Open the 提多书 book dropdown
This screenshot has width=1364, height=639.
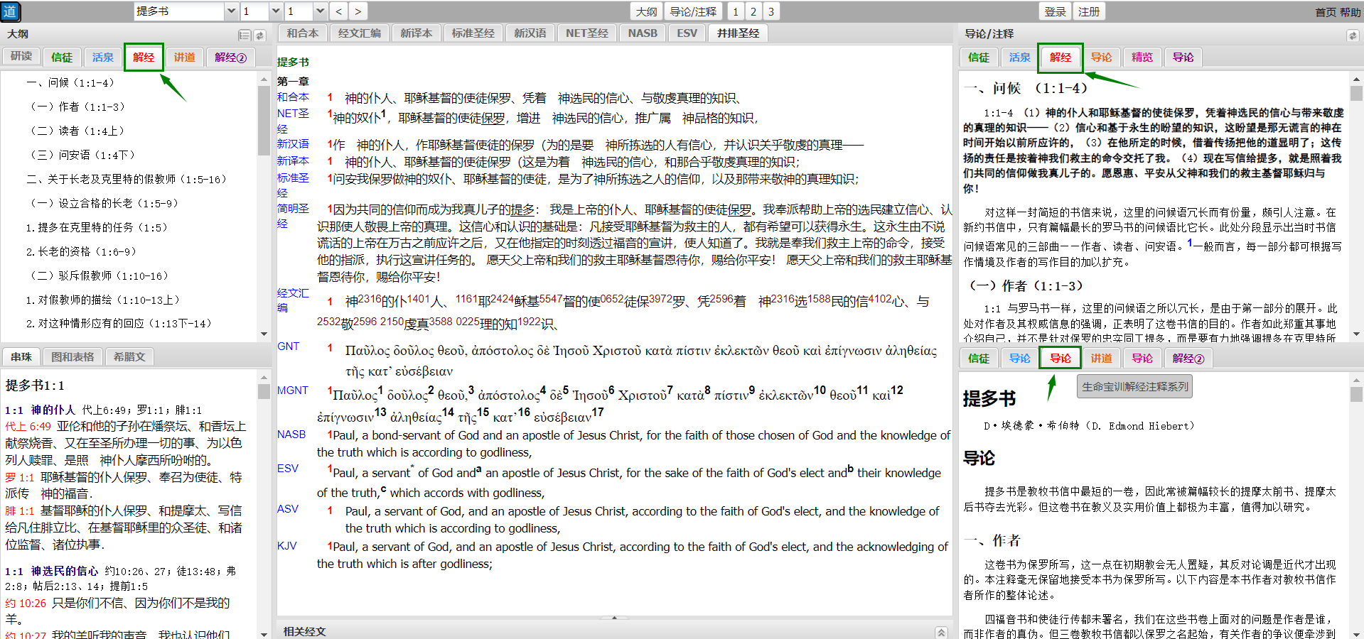(x=230, y=11)
